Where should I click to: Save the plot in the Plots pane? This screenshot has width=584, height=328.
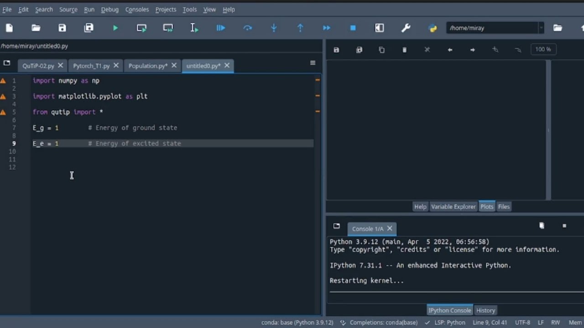pyautogui.click(x=336, y=50)
